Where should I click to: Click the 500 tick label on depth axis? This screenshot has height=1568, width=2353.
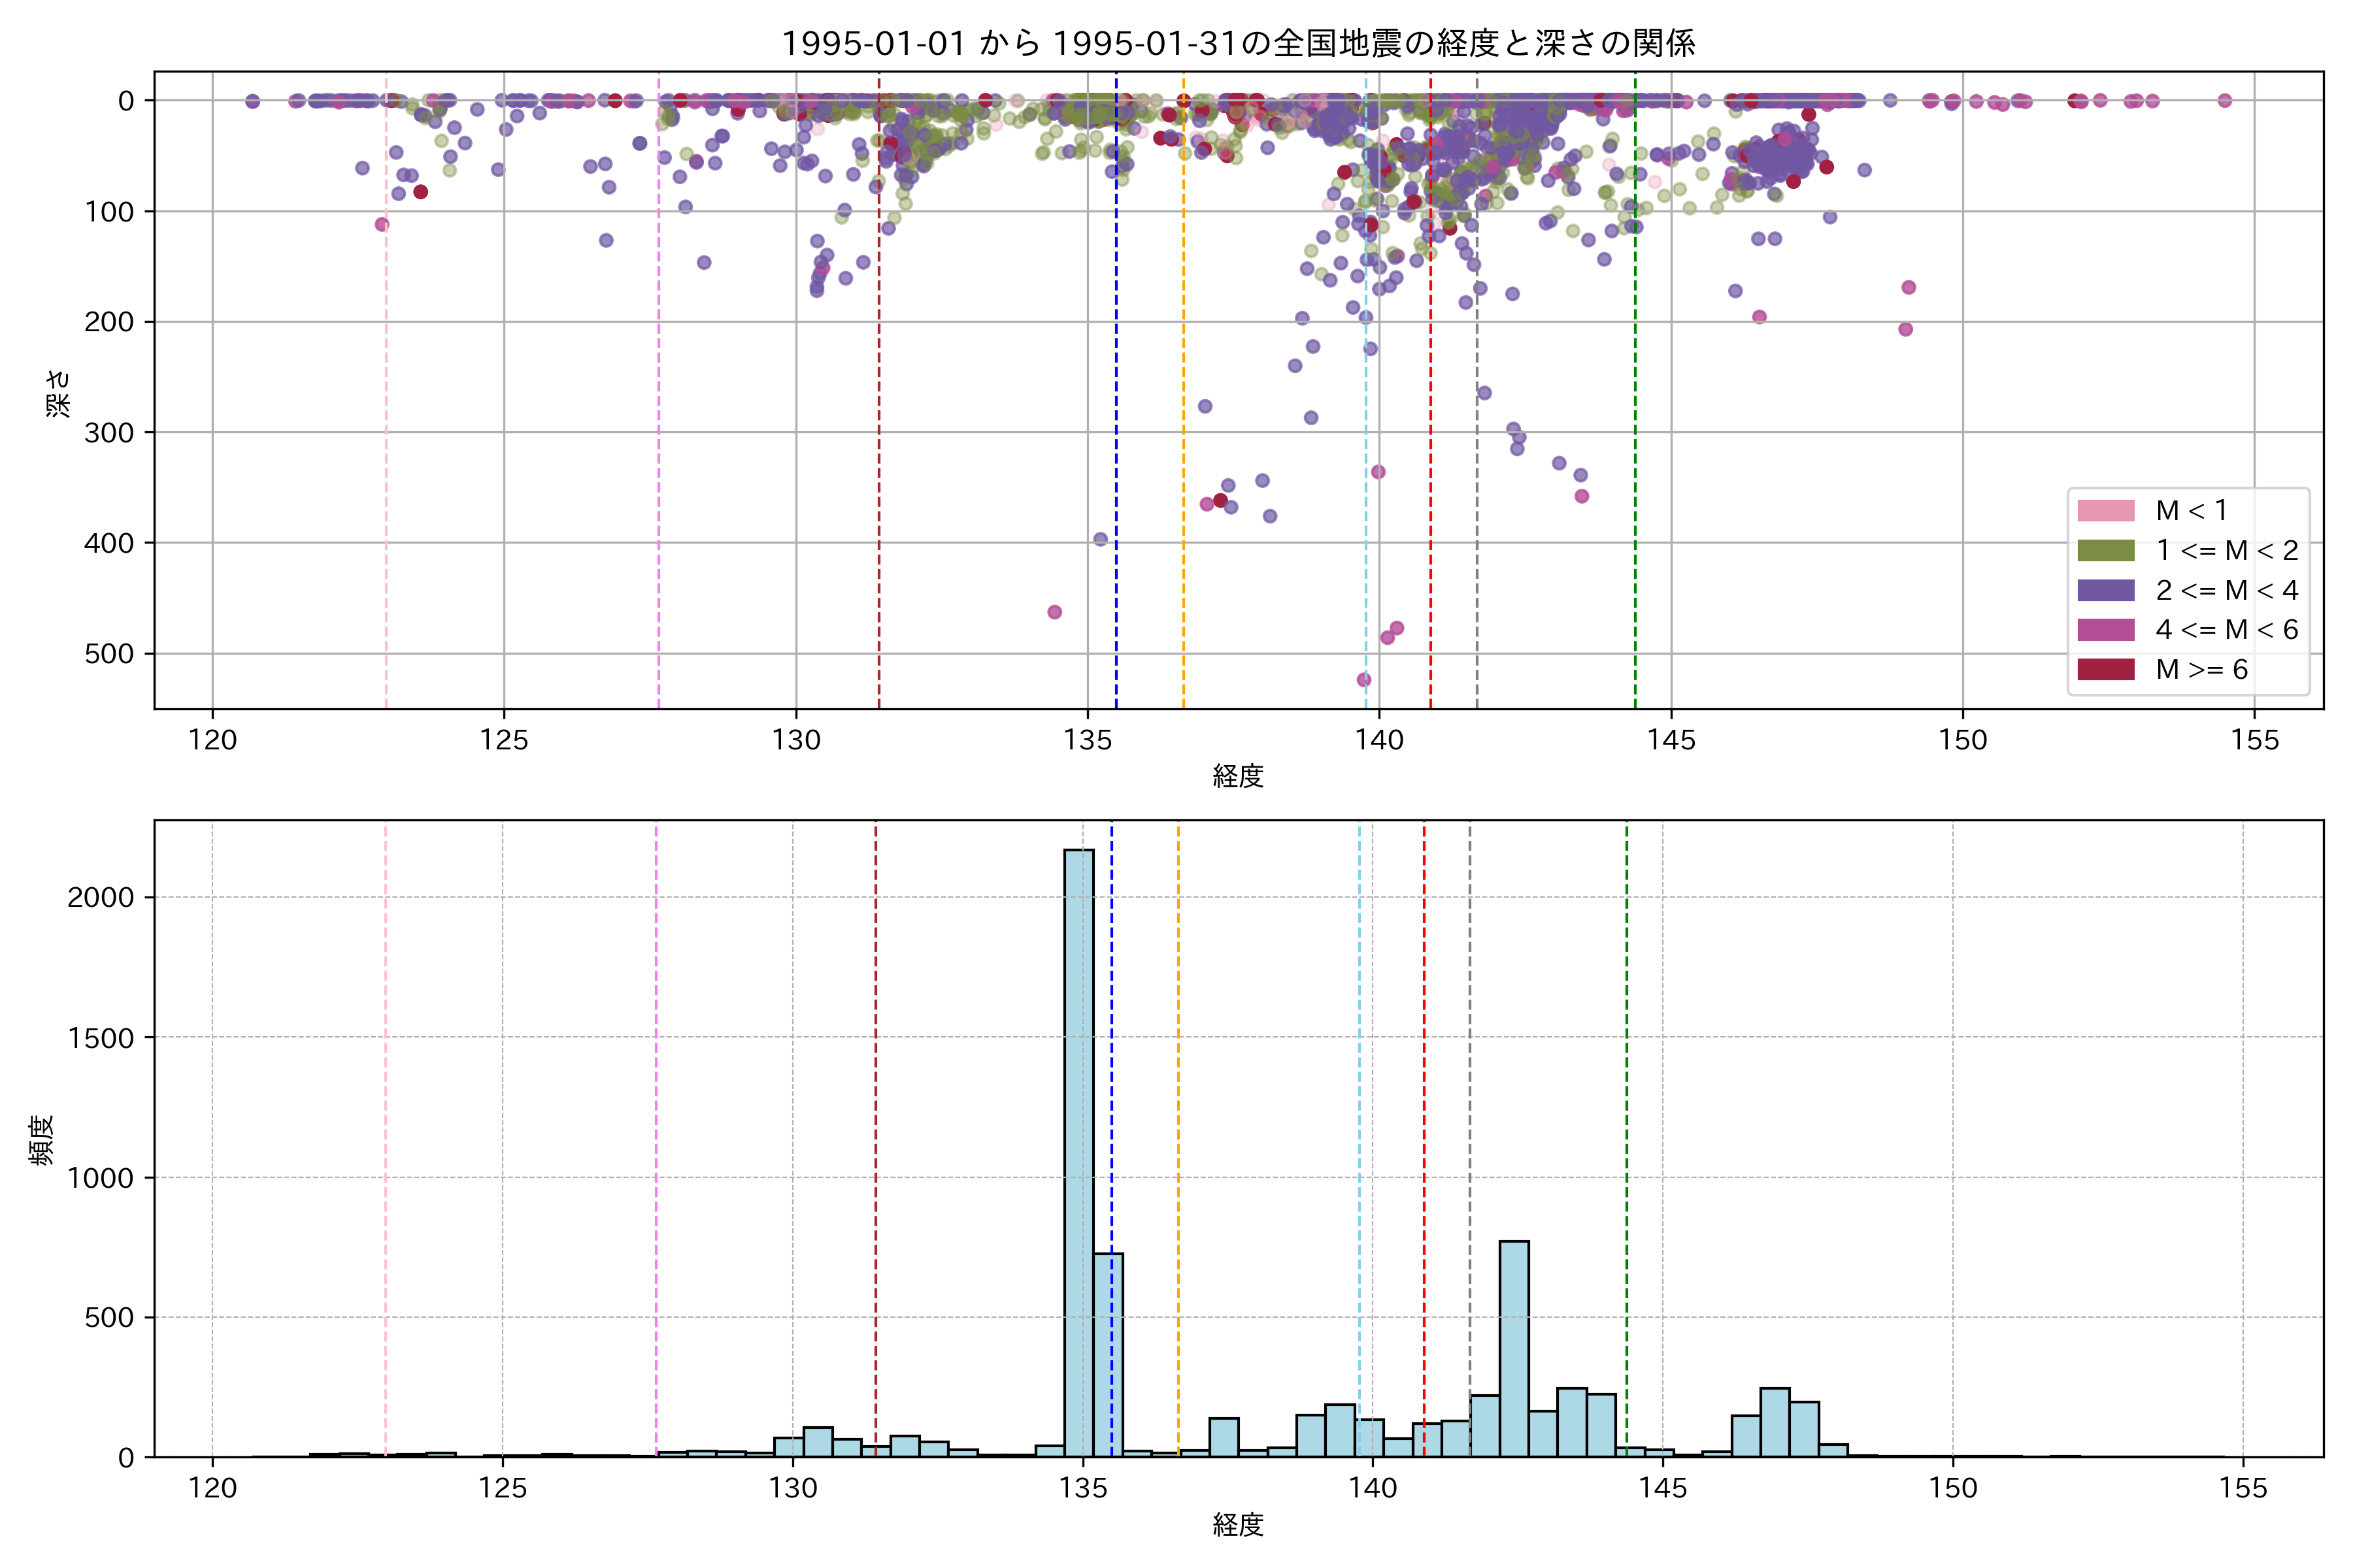[x=109, y=654]
